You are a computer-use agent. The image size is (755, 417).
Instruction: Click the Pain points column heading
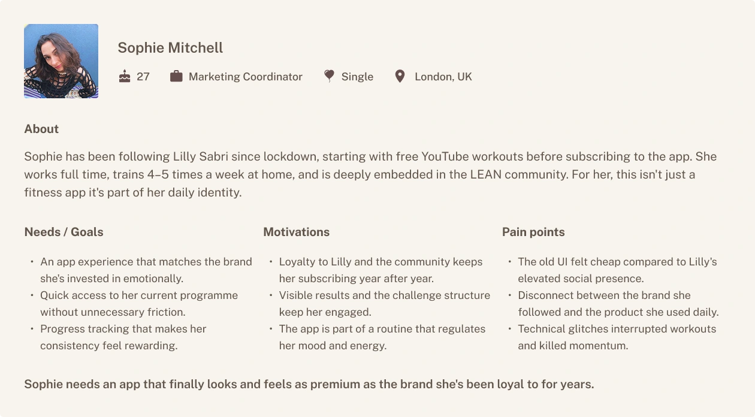click(533, 232)
